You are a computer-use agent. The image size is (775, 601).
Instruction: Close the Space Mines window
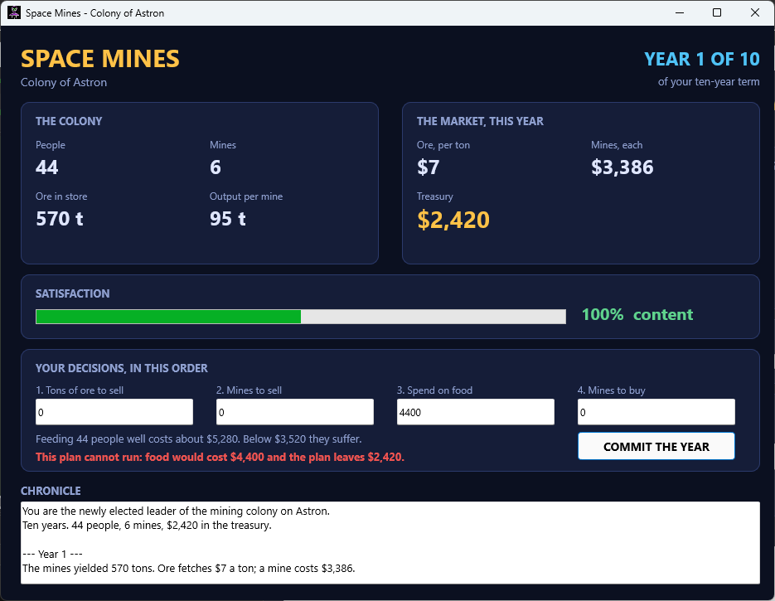pyautogui.click(x=755, y=13)
